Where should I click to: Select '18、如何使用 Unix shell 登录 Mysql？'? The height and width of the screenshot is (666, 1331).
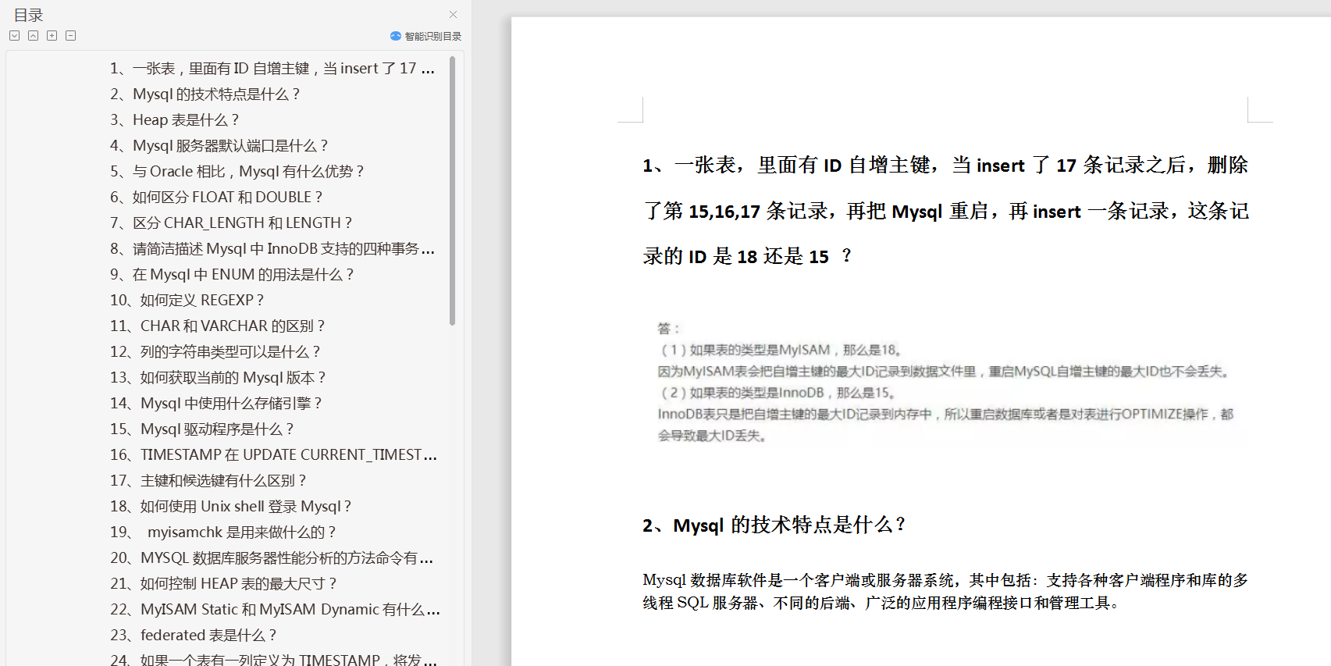coord(230,507)
